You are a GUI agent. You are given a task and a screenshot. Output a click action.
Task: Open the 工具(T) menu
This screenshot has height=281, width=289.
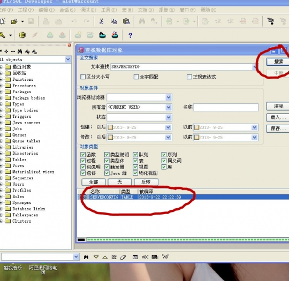click(x=109, y=10)
